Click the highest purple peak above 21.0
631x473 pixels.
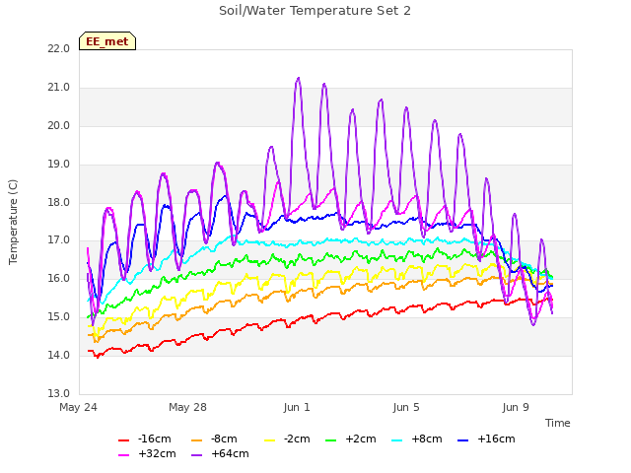coord(298,78)
